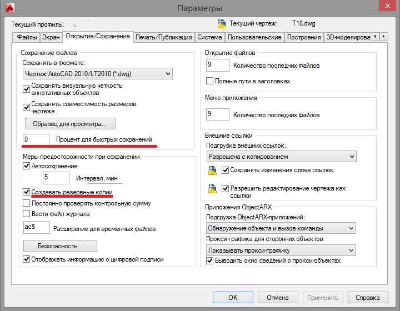400x311 pixels.
Task: Click the drawing icon next to Текущий чертеж
Action: click(222, 24)
